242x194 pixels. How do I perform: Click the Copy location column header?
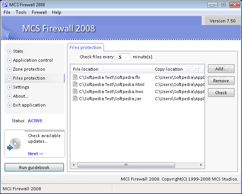pos(178,69)
